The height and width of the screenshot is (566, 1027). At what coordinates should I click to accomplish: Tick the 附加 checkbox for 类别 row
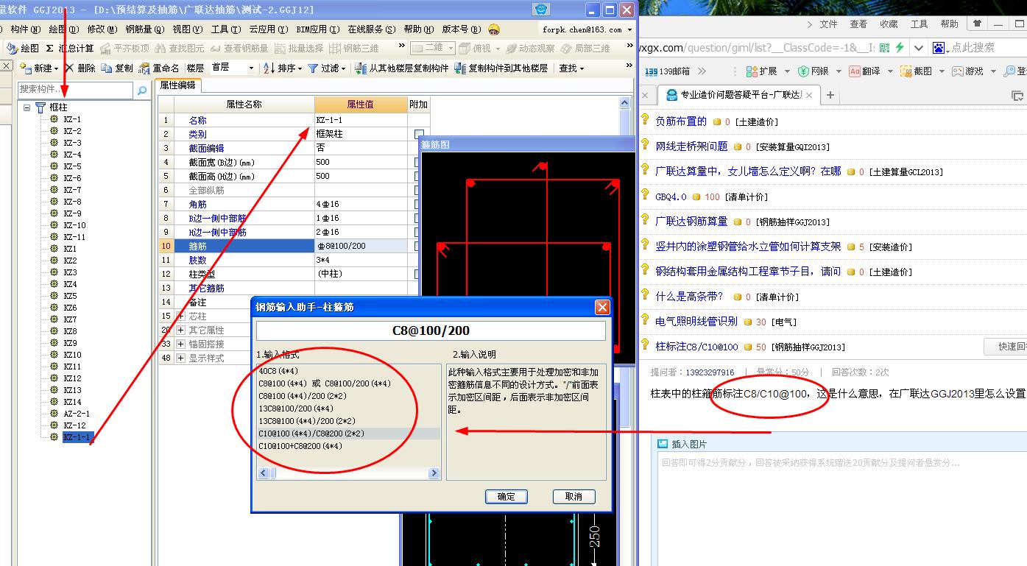pyautogui.click(x=419, y=134)
